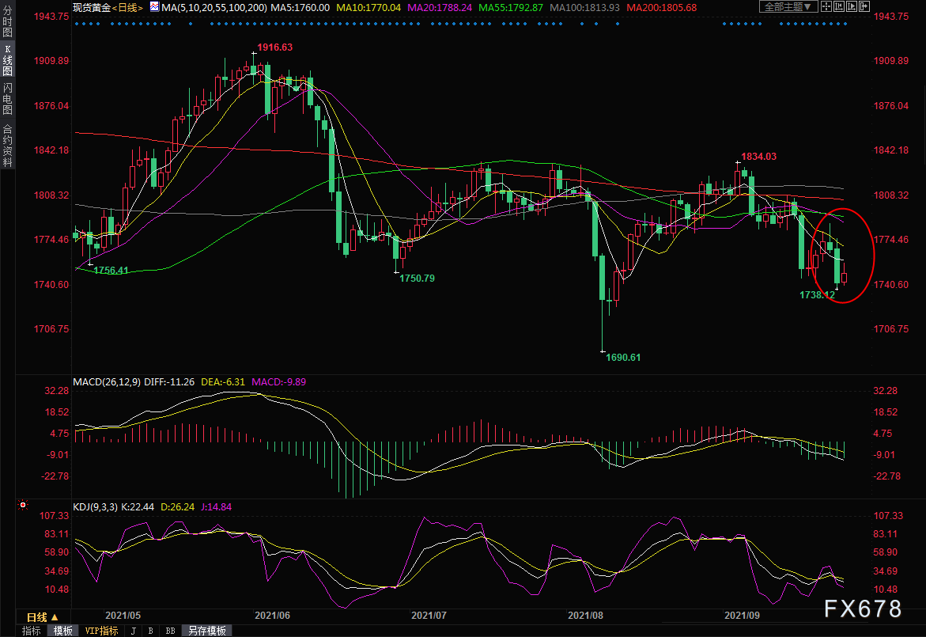Screen dimensions: 926x637
Task: Select the 指标 bottom tab
Action: point(32,631)
